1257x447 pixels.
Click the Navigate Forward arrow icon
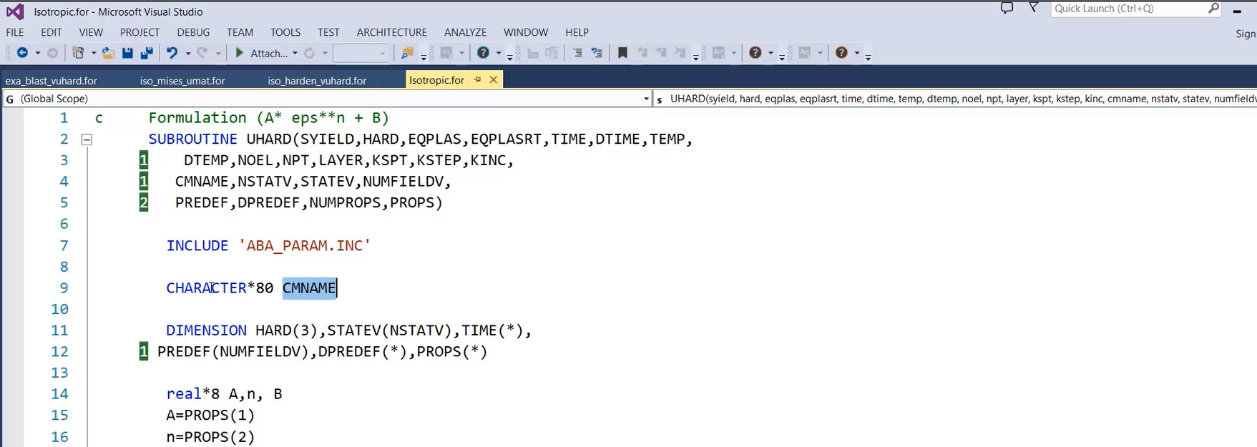52,53
